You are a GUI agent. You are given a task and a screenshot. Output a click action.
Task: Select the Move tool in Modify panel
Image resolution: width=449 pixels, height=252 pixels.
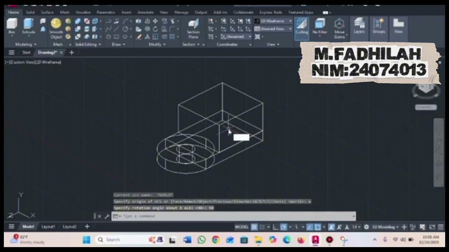click(155, 21)
